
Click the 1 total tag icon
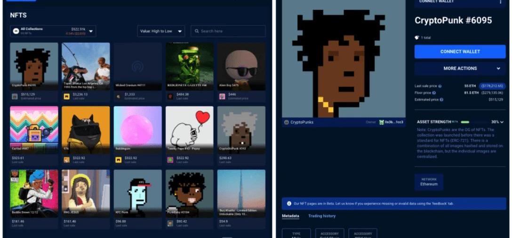tap(416, 38)
